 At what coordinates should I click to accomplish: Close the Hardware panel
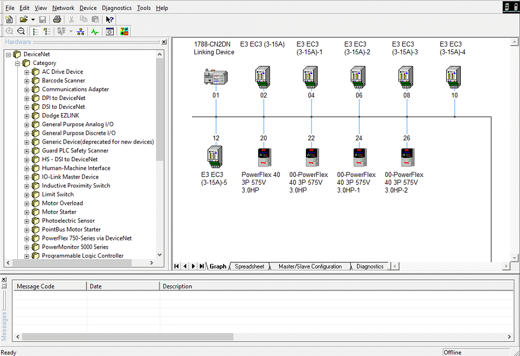(164, 42)
